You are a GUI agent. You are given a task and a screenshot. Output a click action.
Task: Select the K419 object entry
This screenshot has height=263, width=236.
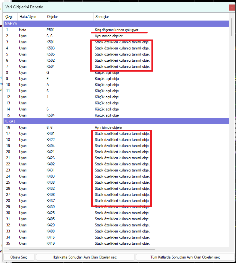point(50,243)
